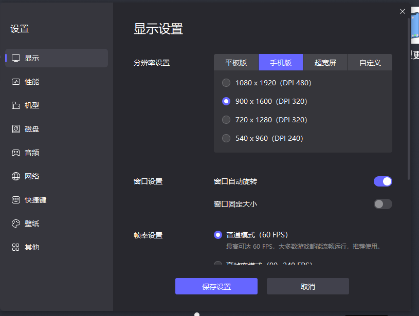The width and height of the screenshot is (419, 316).
Task: Click the 网络 globe icon
Action: (16, 176)
